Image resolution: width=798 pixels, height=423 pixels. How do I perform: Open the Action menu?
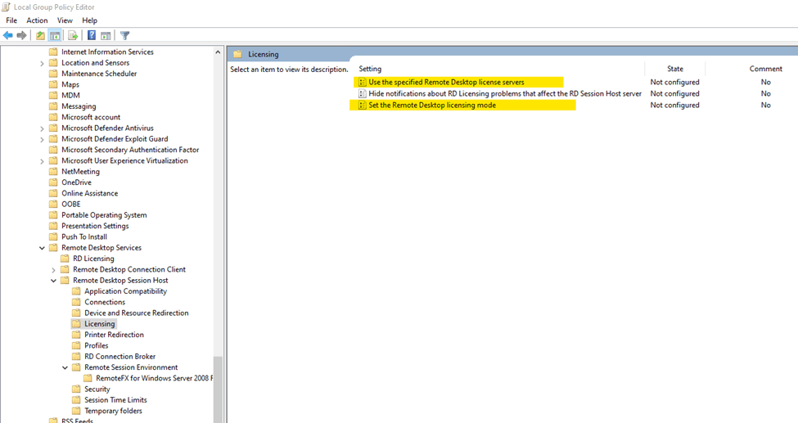(37, 20)
